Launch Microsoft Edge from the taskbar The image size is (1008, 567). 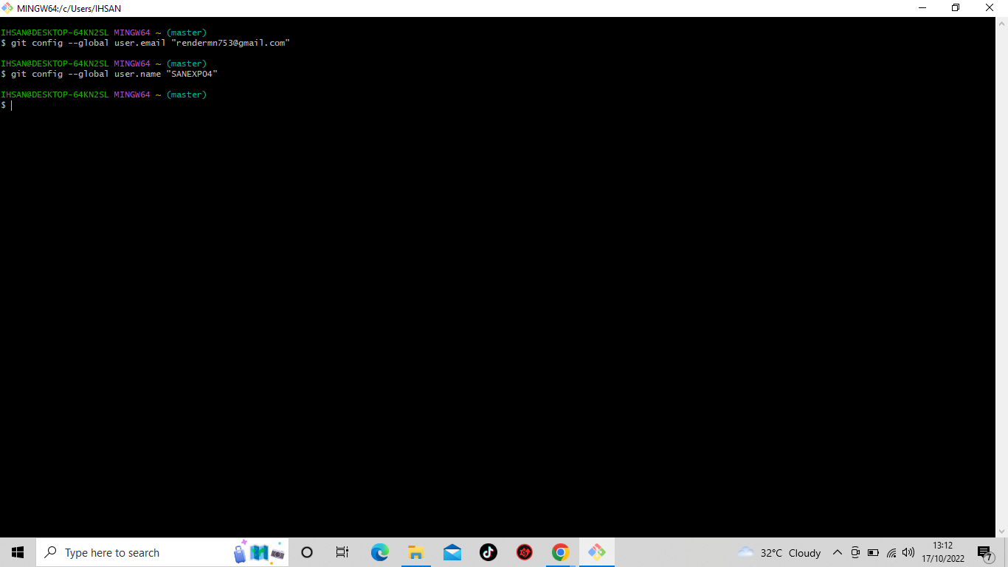click(x=379, y=552)
